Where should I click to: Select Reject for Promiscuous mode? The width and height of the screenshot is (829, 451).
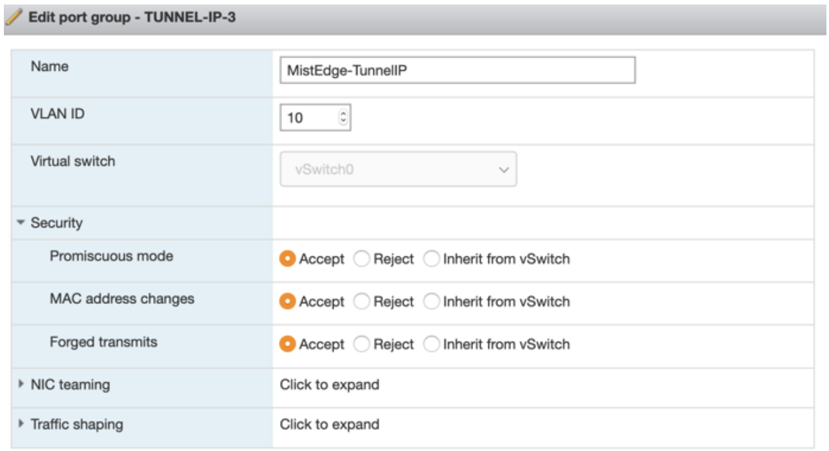click(x=362, y=259)
